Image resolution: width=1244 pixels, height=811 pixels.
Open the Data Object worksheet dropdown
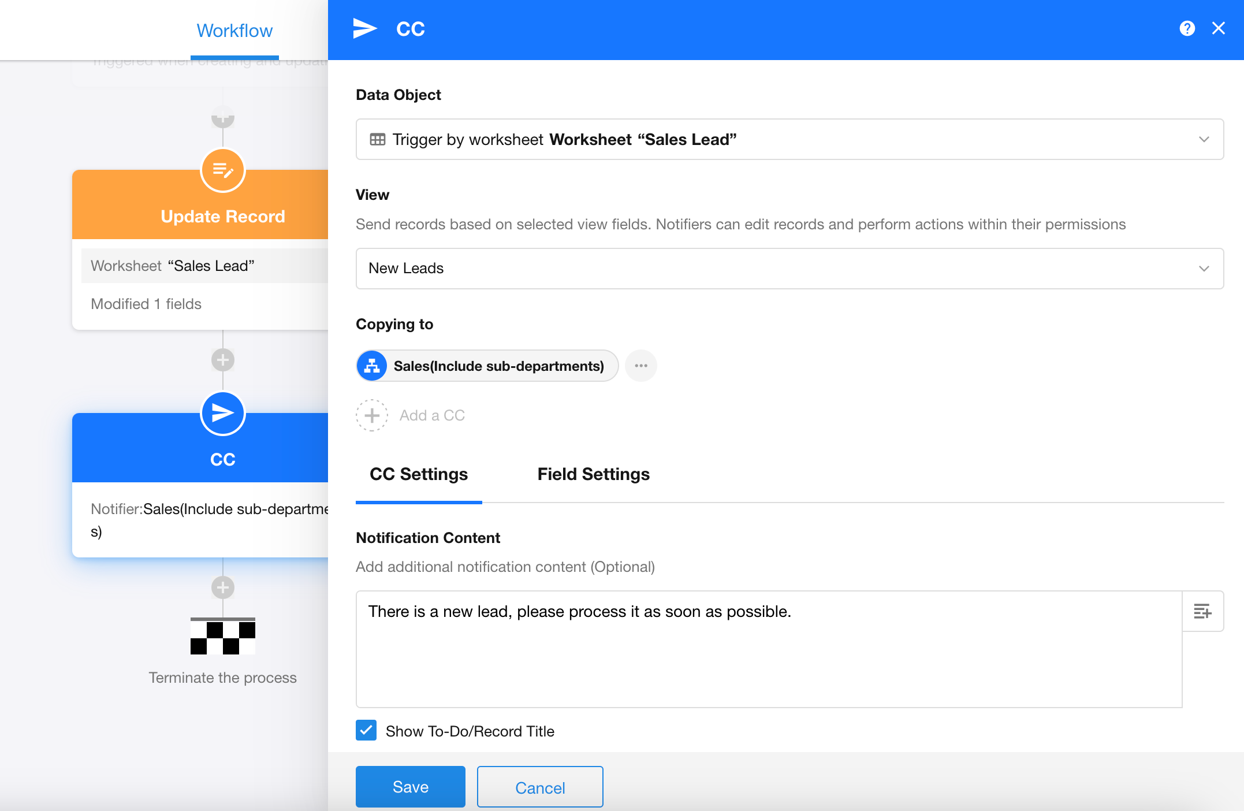point(789,139)
